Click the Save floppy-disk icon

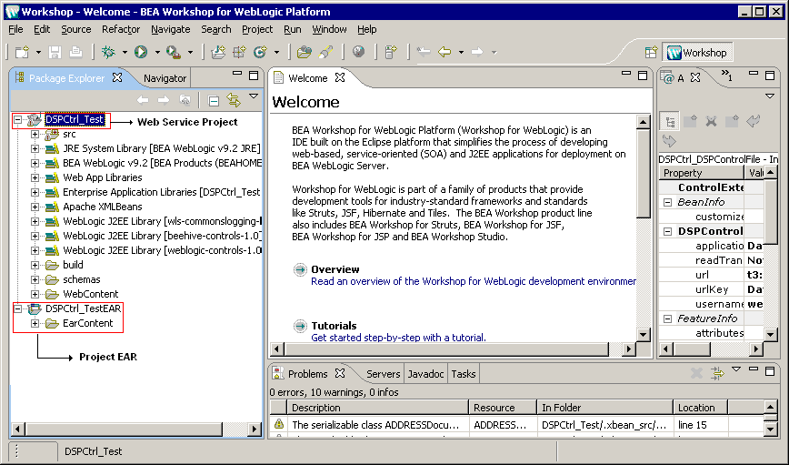[55, 52]
